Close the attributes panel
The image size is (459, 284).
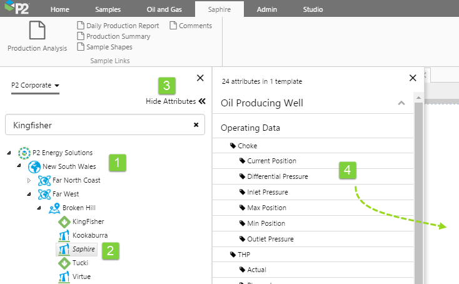(412, 78)
